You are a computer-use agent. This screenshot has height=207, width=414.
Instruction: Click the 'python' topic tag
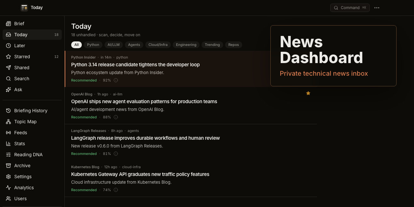[122, 57]
